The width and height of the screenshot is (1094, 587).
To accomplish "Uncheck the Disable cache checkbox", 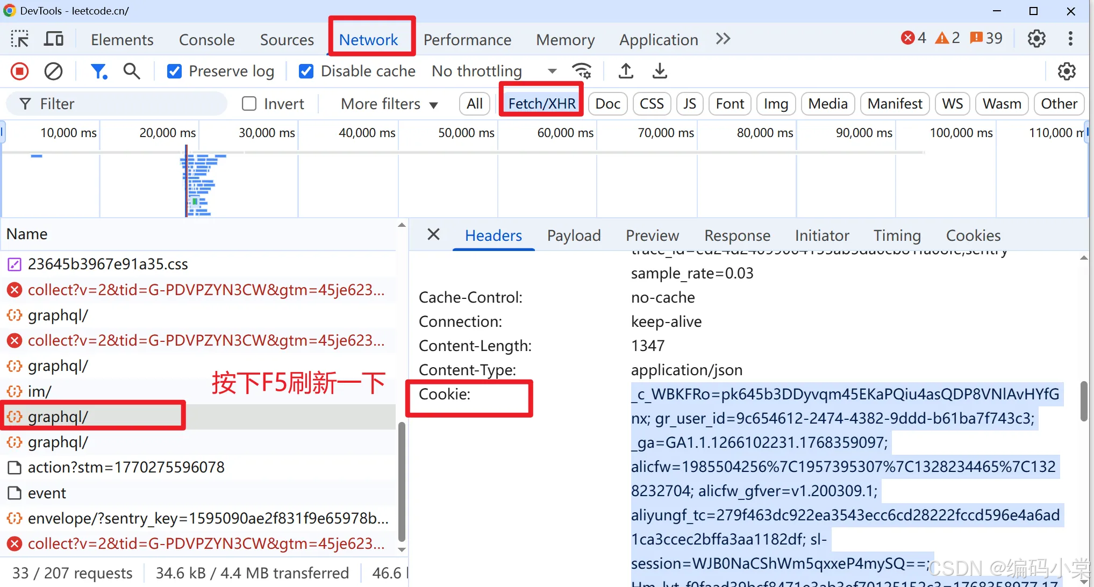I will point(306,71).
